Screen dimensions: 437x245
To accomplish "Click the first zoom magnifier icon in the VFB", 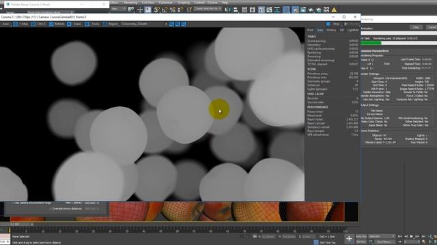I will (171, 24).
